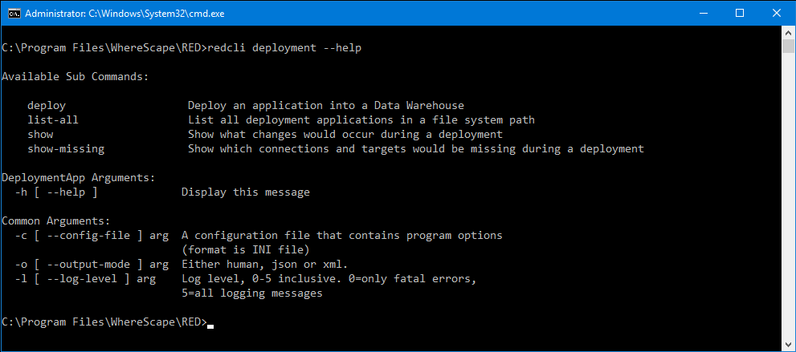The image size is (796, 352).
Task: Click the 'Available Sub Commands:' heading
Action: tap(76, 76)
